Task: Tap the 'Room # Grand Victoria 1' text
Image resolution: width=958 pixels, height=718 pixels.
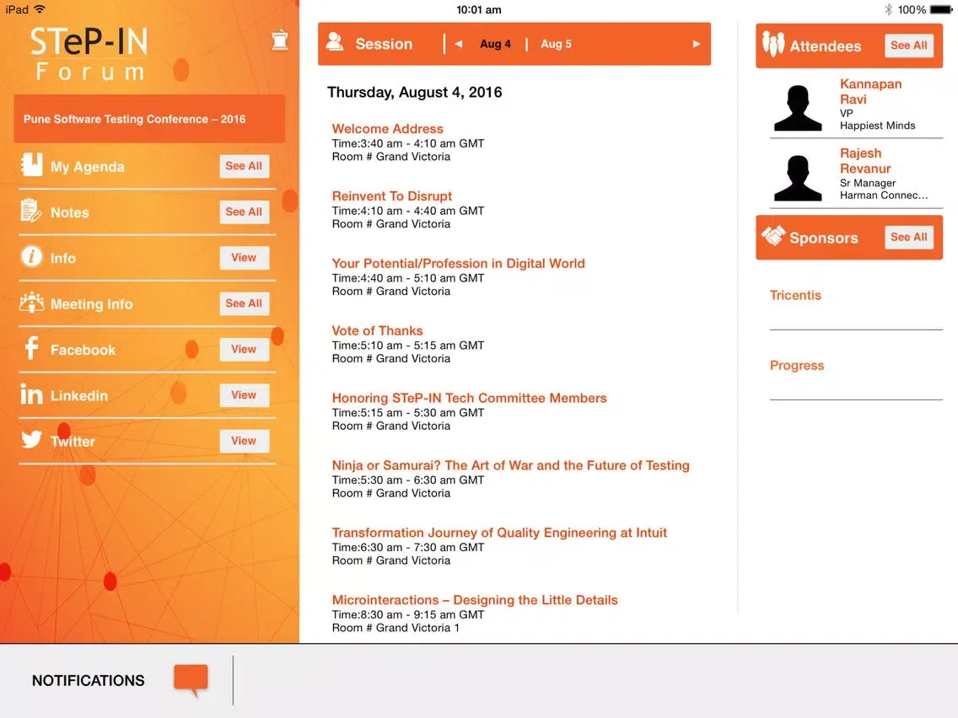Action: [396, 628]
